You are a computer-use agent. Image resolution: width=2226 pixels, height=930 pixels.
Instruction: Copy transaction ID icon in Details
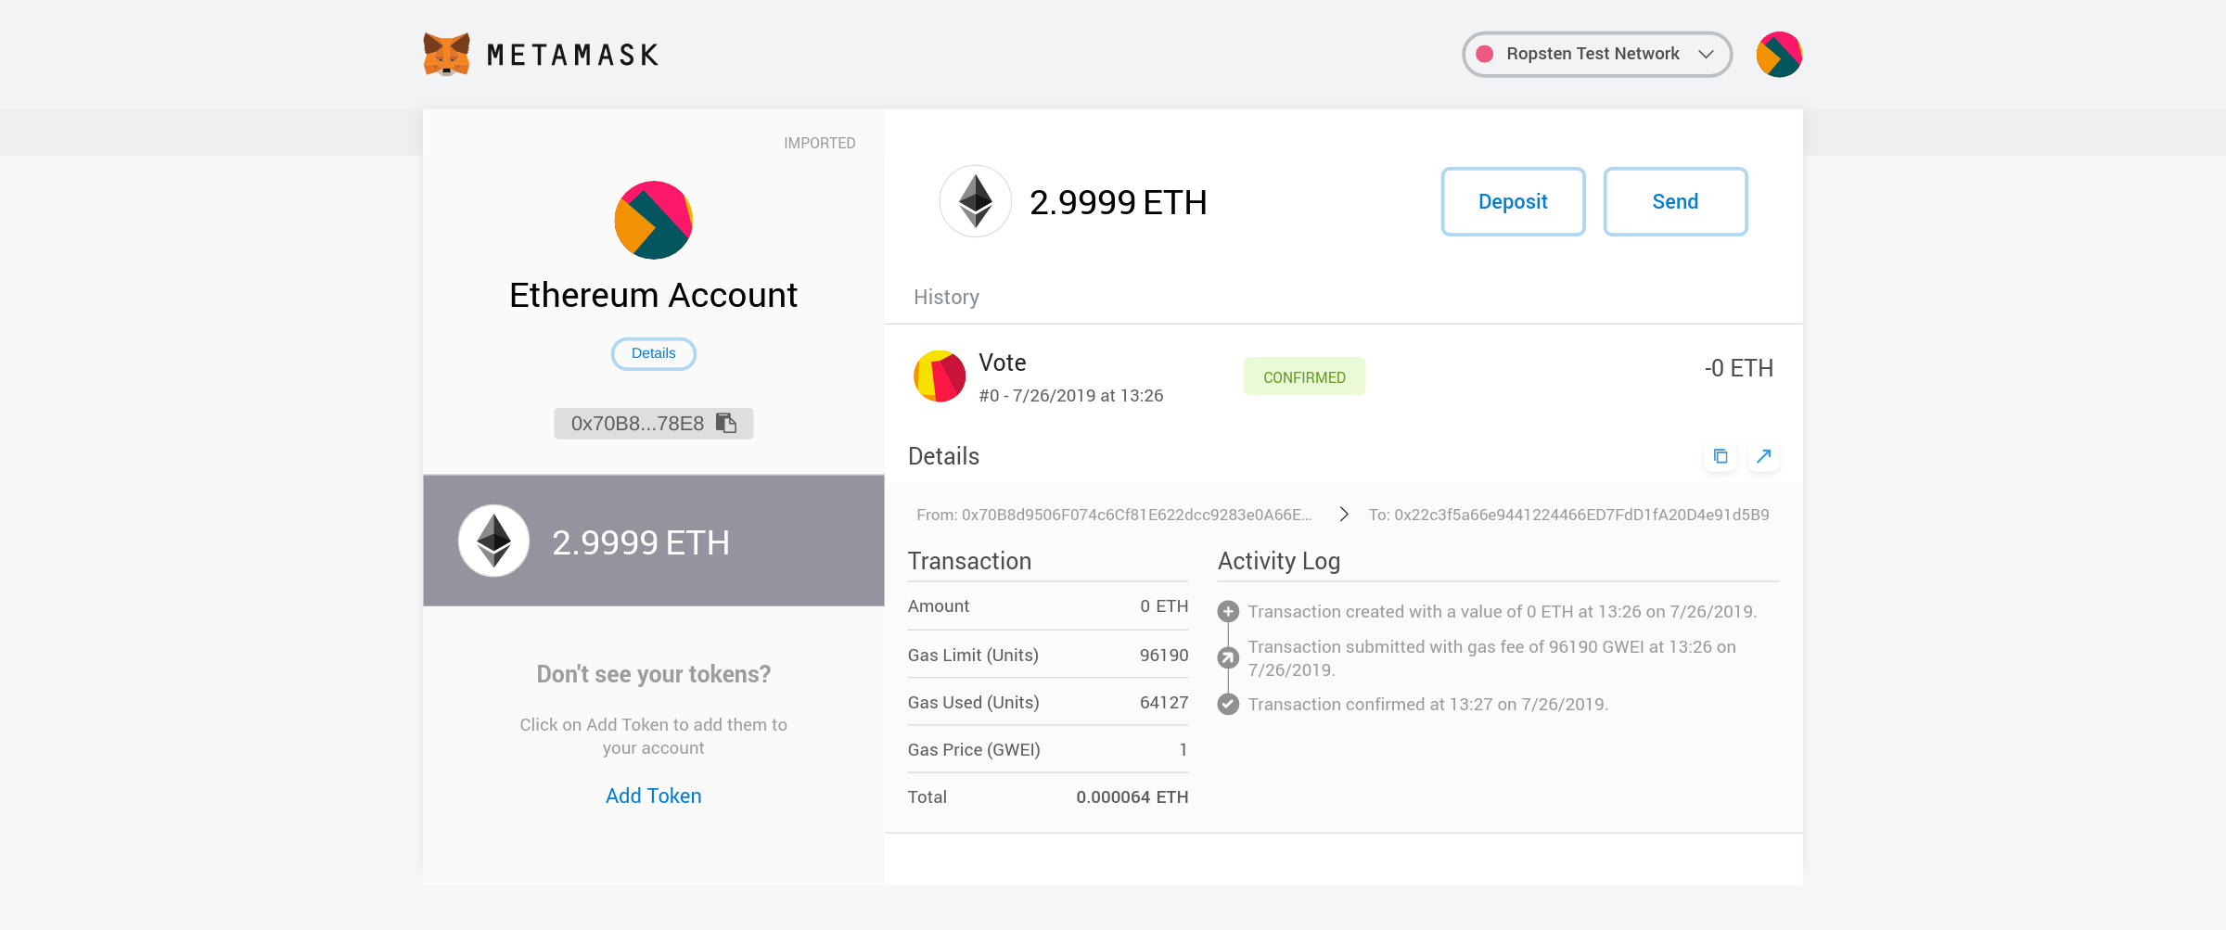[x=1721, y=456]
